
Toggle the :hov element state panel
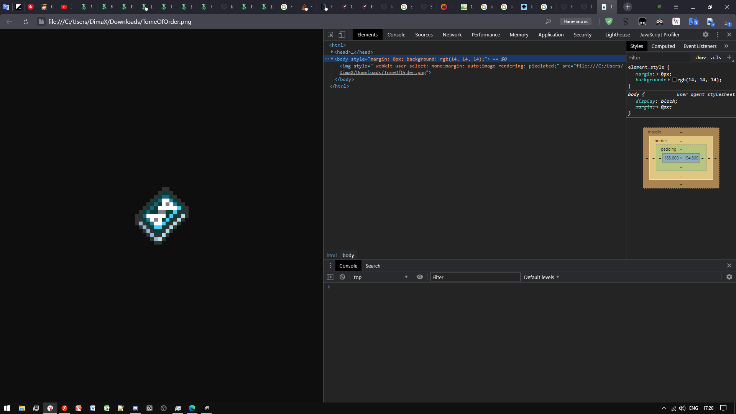[x=700, y=58]
